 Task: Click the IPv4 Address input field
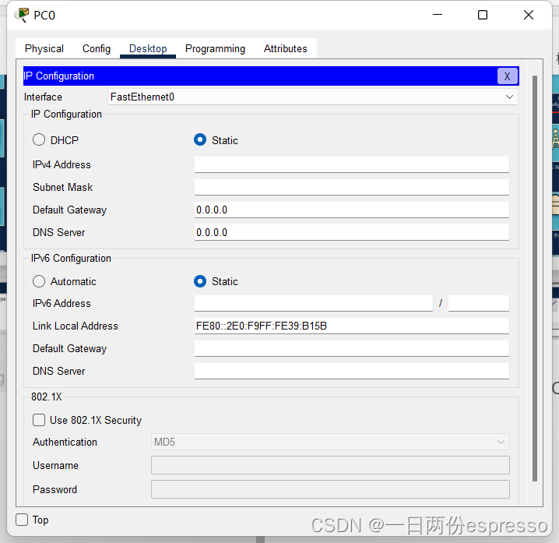tap(351, 164)
